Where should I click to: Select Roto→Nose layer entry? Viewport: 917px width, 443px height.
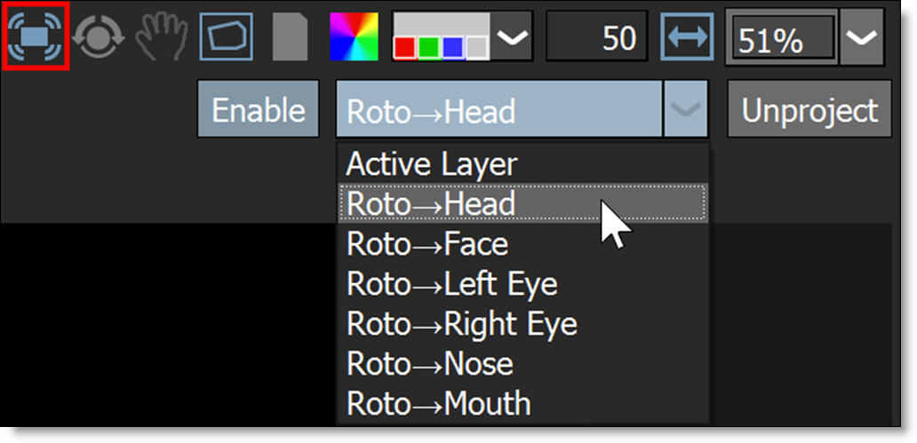point(430,364)
